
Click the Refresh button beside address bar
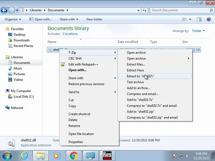click(145, 10)
